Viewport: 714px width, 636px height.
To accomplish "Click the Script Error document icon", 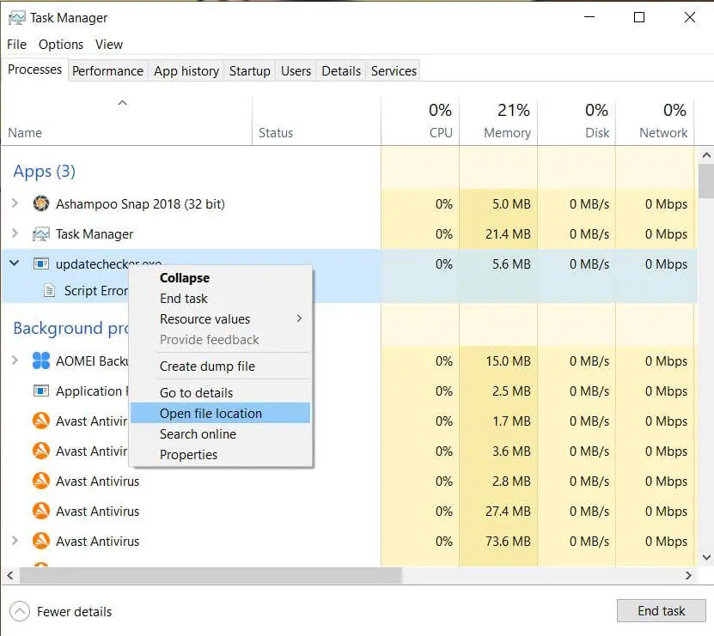I will point(49,290).
